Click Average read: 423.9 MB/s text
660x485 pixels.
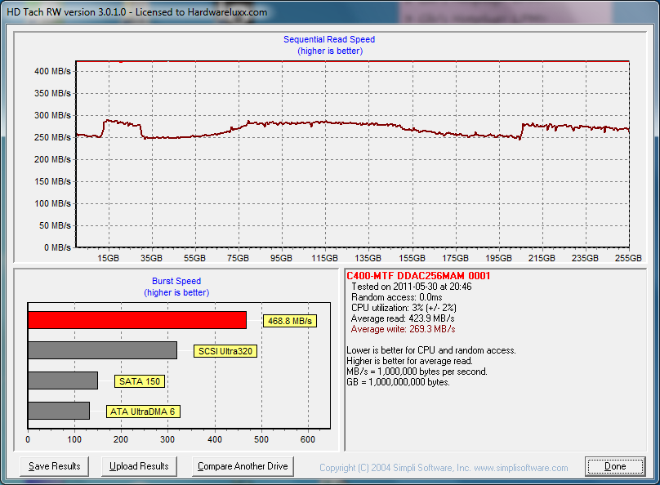403,318
